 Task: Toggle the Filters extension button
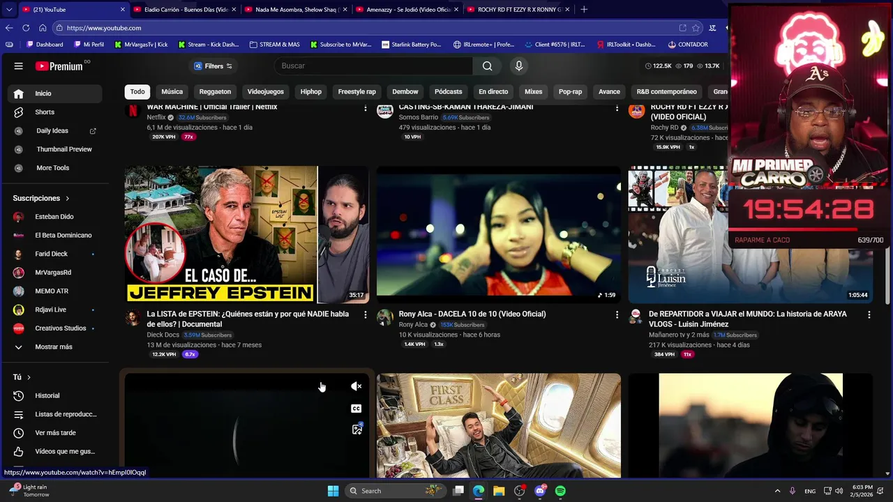213,66
